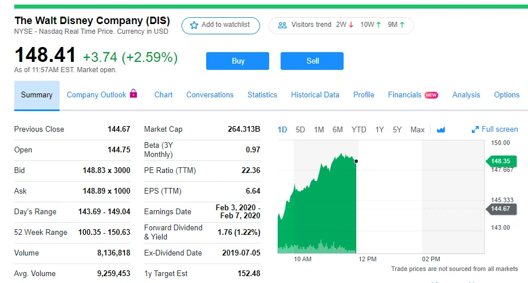Click the Full screen expand arrows icon
Image resolution: width=528 pixels, height=283 pixels.
tap(475, 129)
